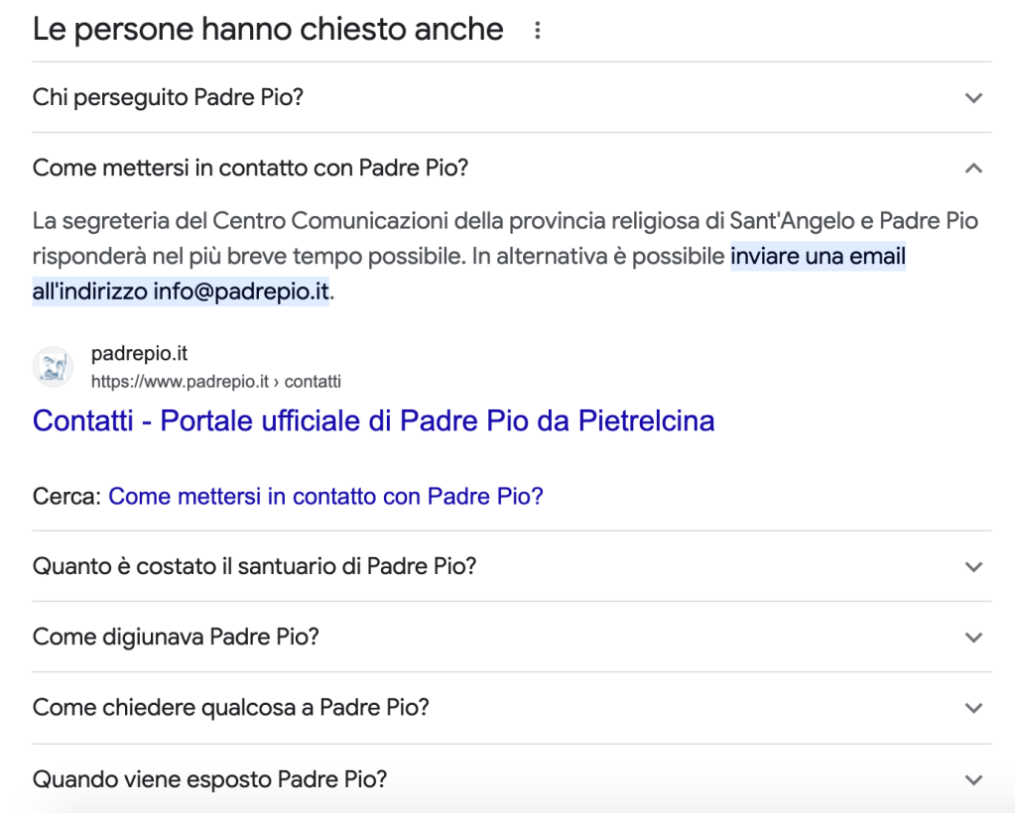Viewport: 1015px width, 813px height.
Task: Expand chevron for "Come digiunava Padre Pio?"
Action: click(973, 638)
